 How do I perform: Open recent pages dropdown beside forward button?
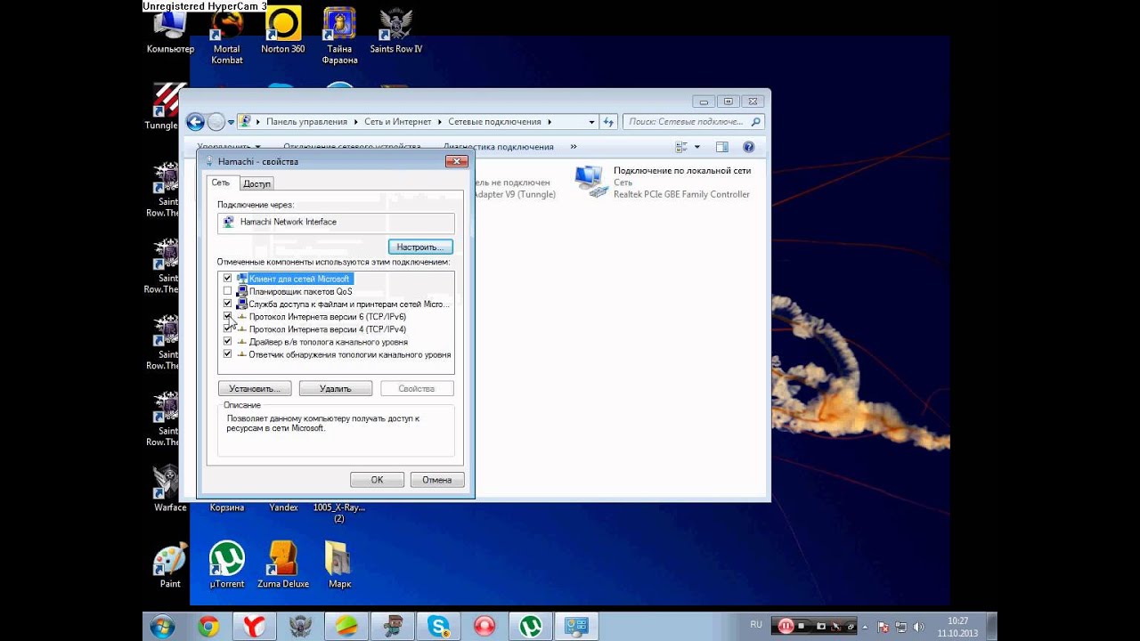point(232,122)
